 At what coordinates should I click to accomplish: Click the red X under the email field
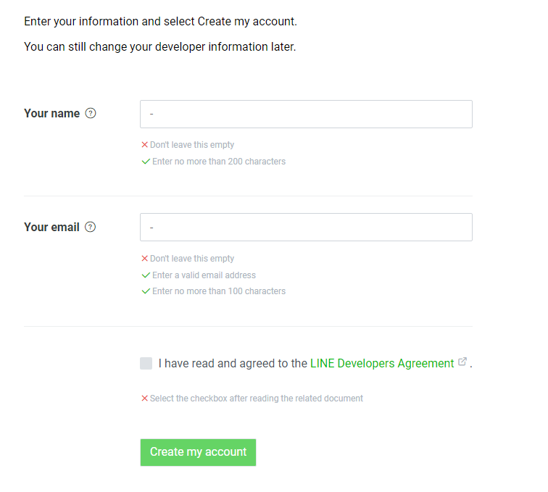pyautogui.click(x=144, y=259)
